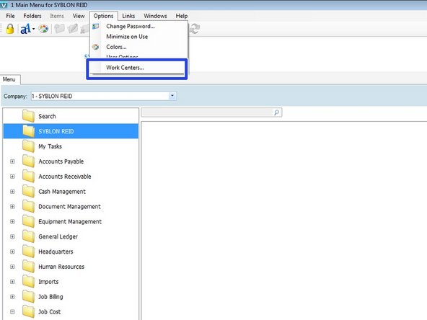Collapse the Job Cost folder
Screen dimensions: 427x320
coord(12,311)
